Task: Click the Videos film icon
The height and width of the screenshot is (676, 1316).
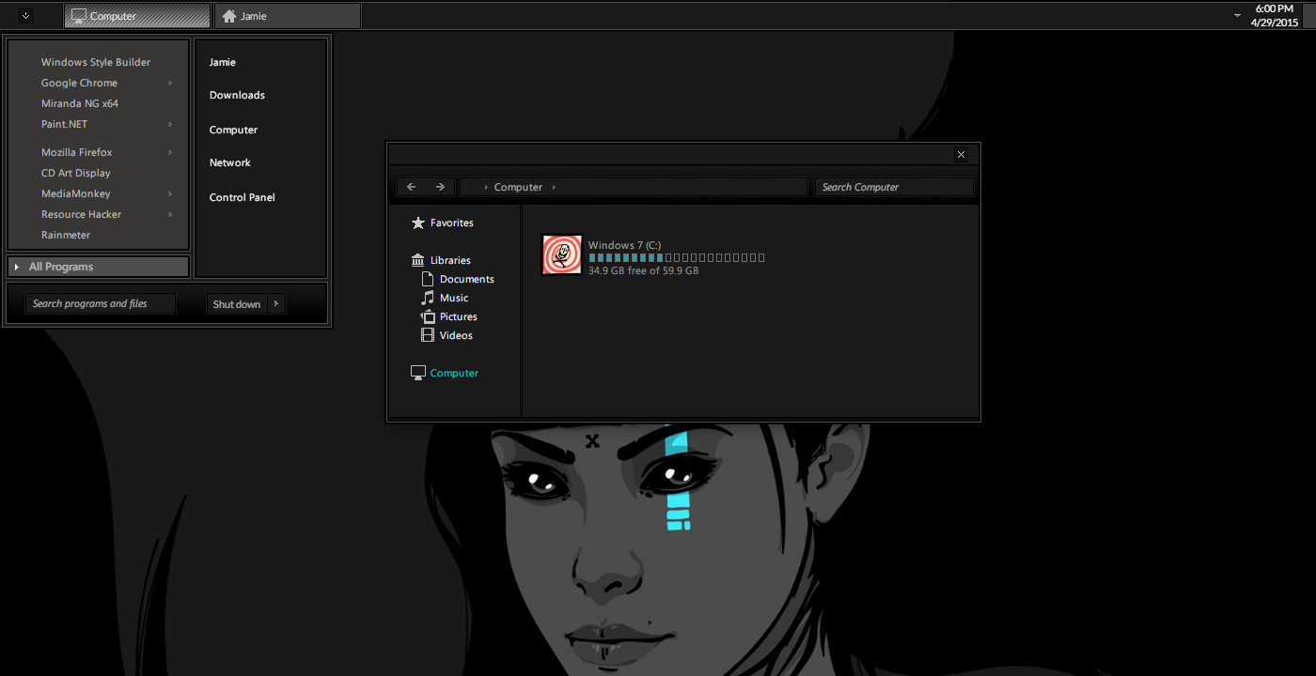Action: pyautogui.click(x=428, y=335)
